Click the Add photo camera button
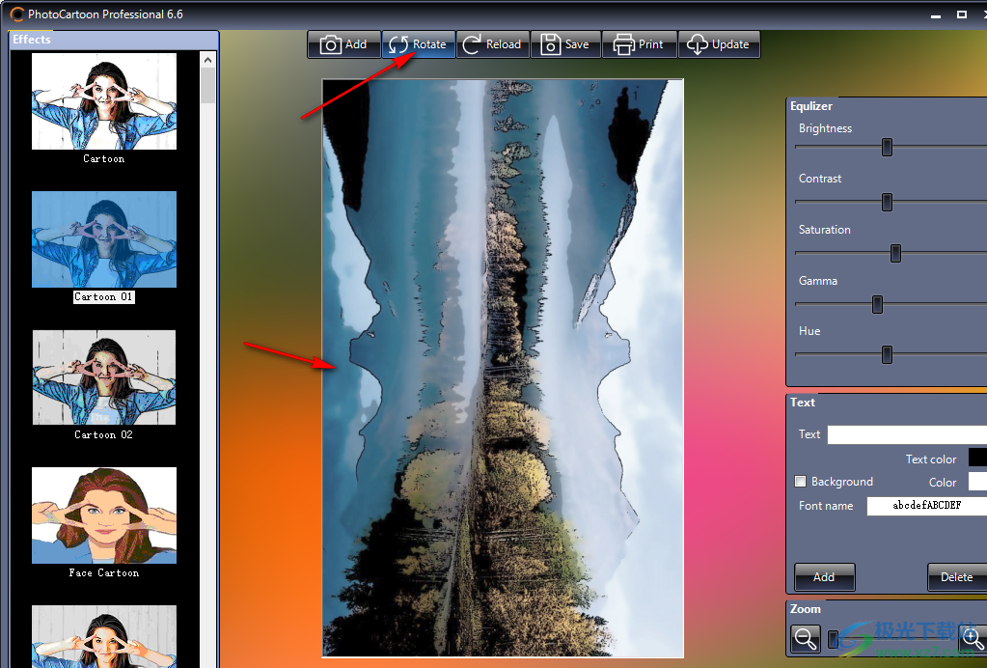Image resolution: width=987 pixels, height=668 pixels. tap(343, 44)
